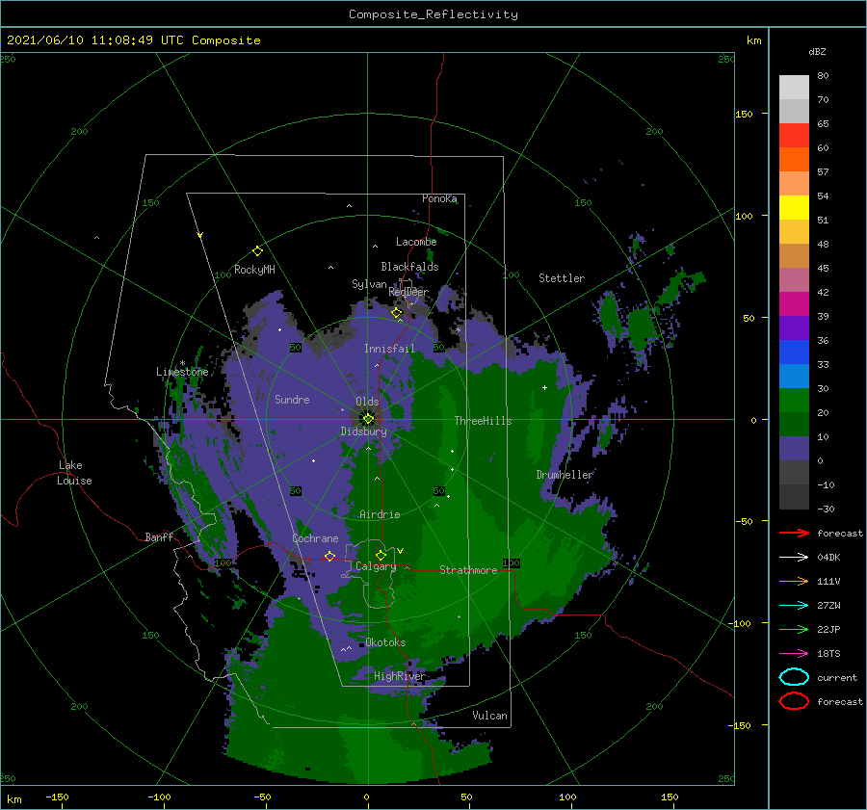Click the ThreeHills city label
Viewport: 867px width, 810px height.
pyautogui.click(x=484, y=421)
